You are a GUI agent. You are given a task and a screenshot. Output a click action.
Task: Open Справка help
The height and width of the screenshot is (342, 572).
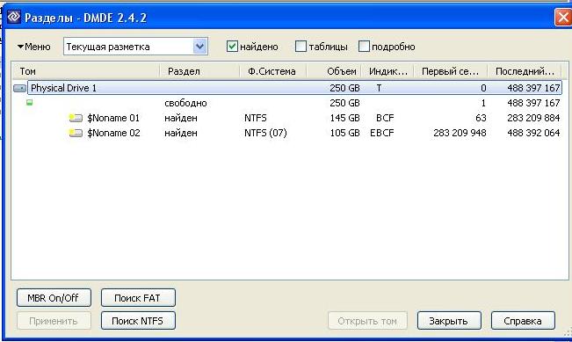[x=523, y=321]
